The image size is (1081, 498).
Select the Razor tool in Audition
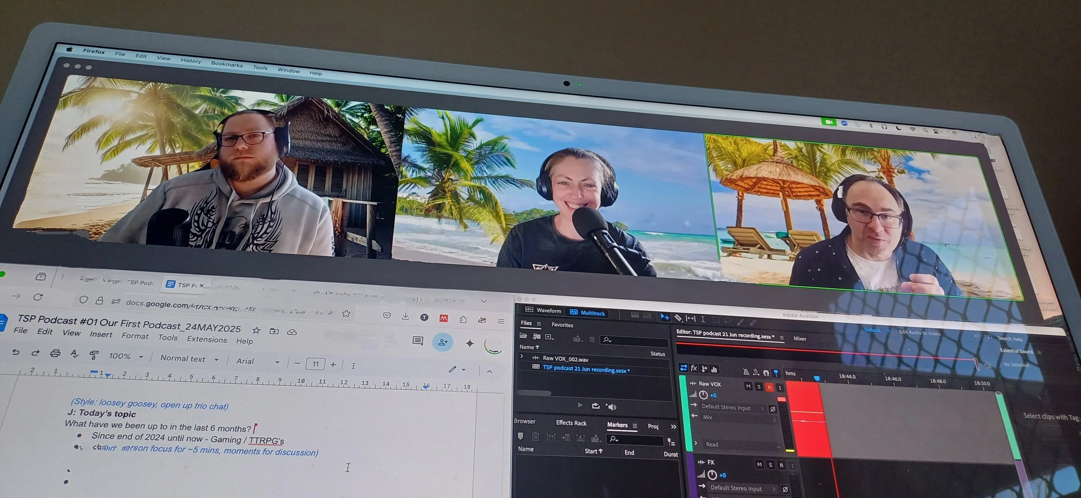click(x=678, y=318)
